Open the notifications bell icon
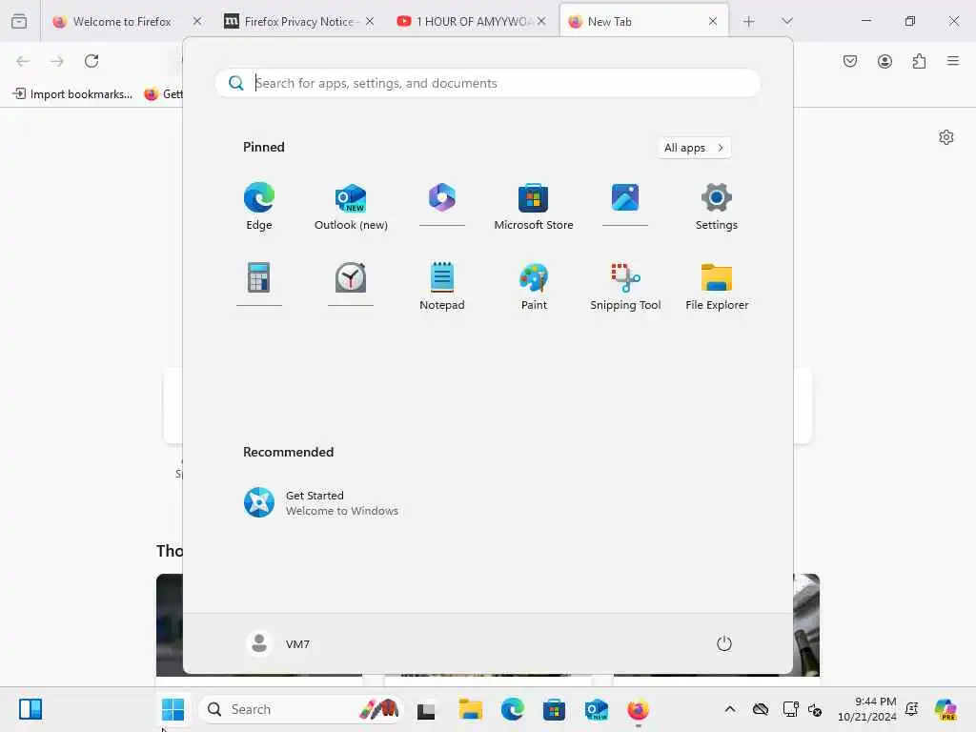Screen dimensions: 976x732 pos(912,709)
